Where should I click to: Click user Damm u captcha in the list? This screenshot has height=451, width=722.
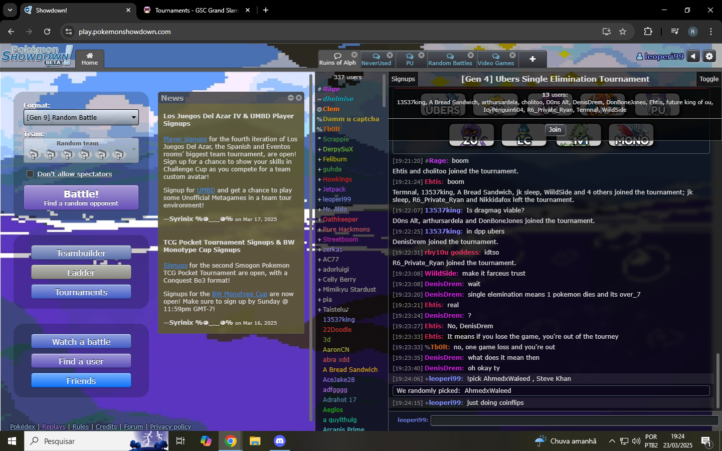[x=351, y=119]
